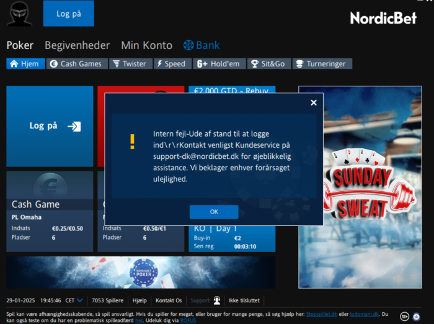Close the error dialog with X
Viewport: 434px width, 324px height.
[x=314, y=102]
